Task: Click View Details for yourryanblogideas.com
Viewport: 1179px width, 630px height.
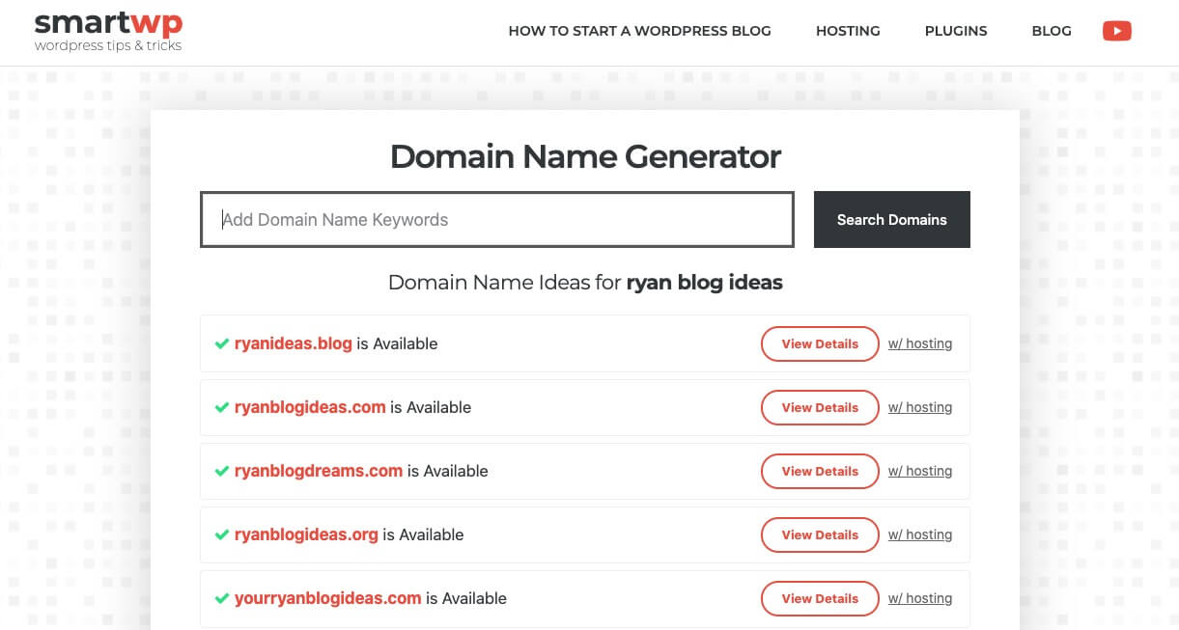Action: tap(819, 598)
